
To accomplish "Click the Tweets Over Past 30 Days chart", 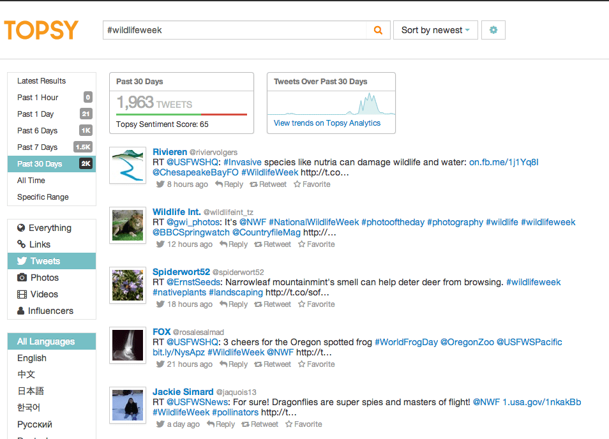I will (x=331, y=103).
